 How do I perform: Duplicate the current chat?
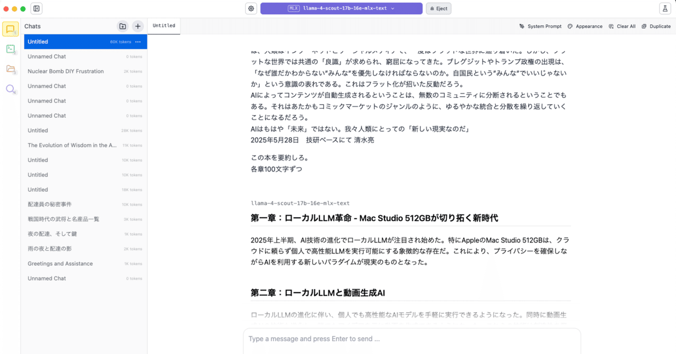click(x=656, y=26)
